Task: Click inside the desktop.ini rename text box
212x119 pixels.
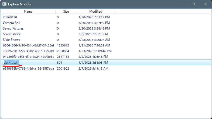Action: (12, 63)
